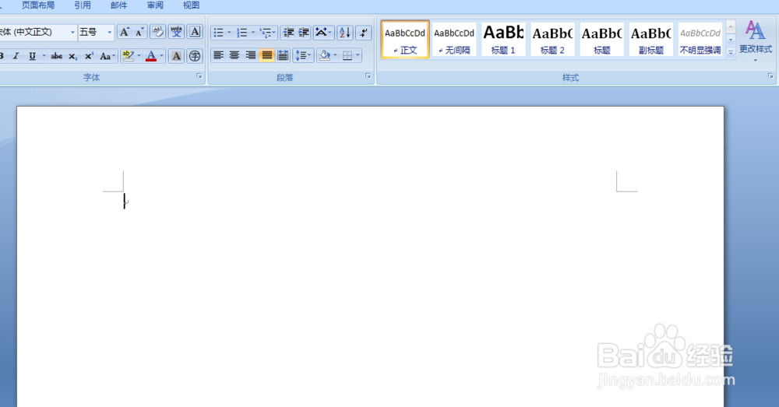Expand bullet list dropdown arrow
Viewport: 779px width, 407px height.
[229, 33]
